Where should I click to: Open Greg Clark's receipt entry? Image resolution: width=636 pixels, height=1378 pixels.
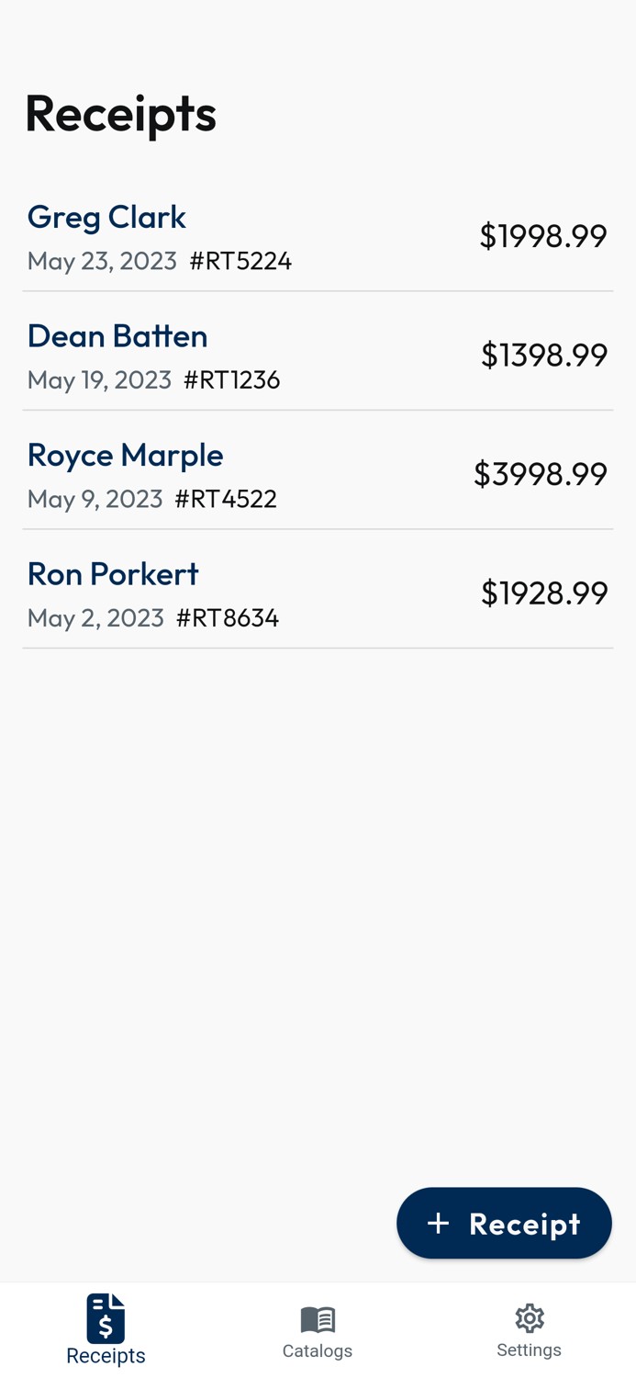pyautogui.click(x=318, y=235)
